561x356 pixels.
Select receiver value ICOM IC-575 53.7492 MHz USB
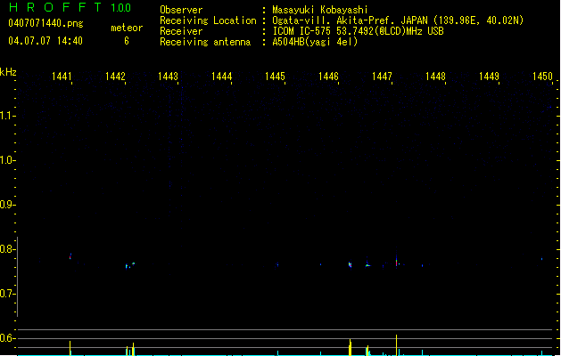[358, 31]
